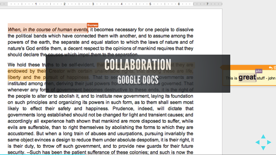Click the words 'We hold these' in paragraph two
The height and width of the screenshot is (155, 276).
point(24,65)
